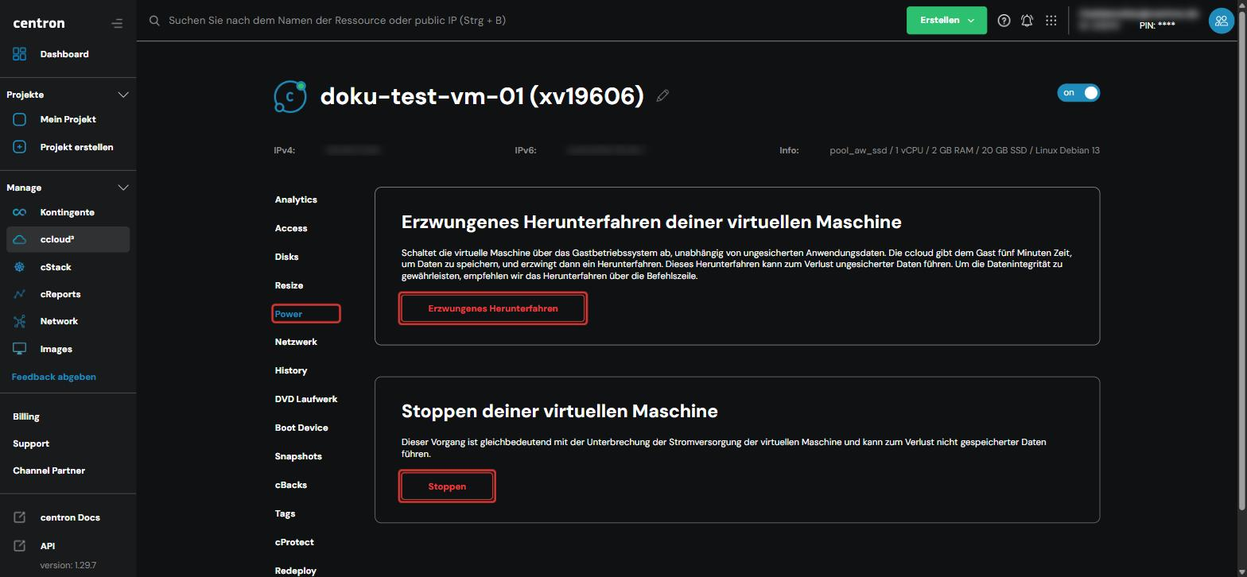This screenshot has height=577, width=1247.
Task: Click the cReports chart icon
Action: [x=20, y=294]
